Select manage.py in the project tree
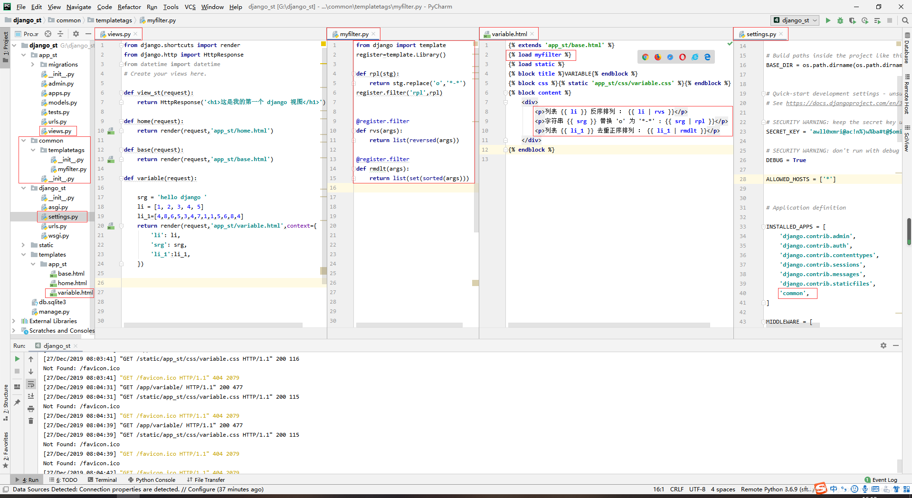Image resolution: width=912 pixels, height=498 pixels. point(54,312)
